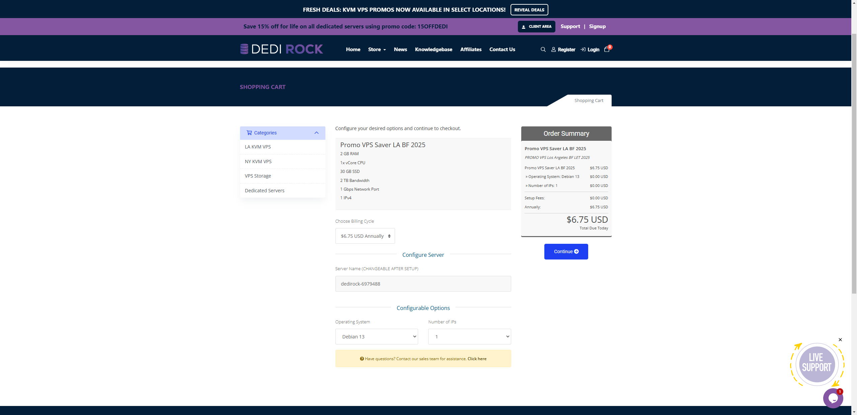Click the Click here sales link
This screenshot has height=415, width=857.
coord(477,359)
